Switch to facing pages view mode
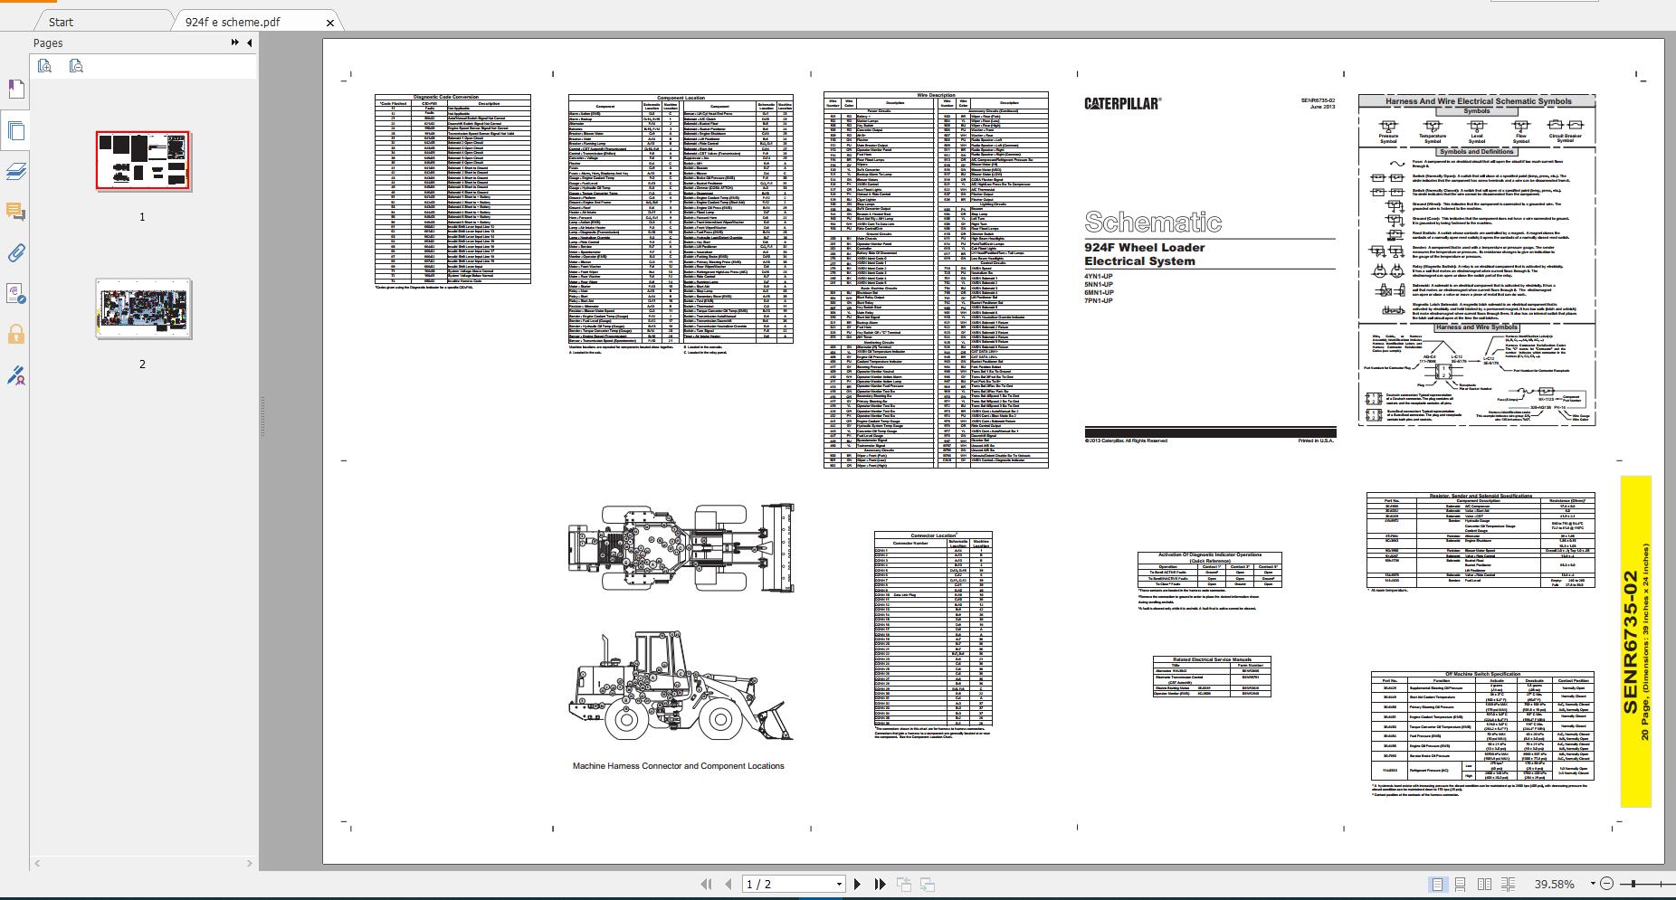Viewport: 1676px width, 900px height. 1484,885
